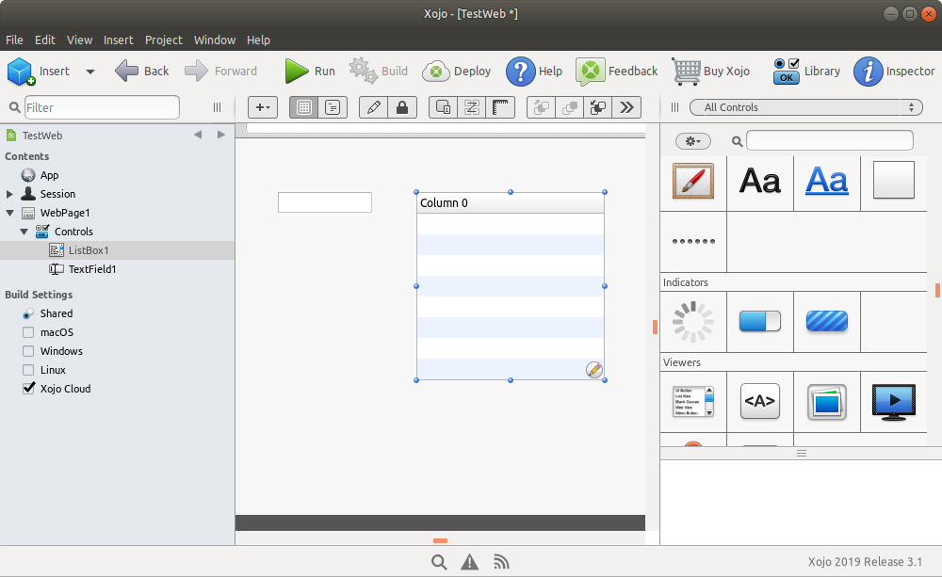
Task: Open the Edit menu
Action: [45, 40]
